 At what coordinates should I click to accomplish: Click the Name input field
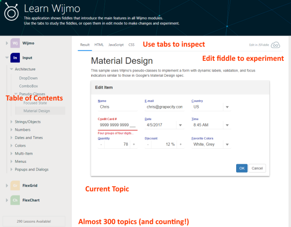click(x=118, y=107)
